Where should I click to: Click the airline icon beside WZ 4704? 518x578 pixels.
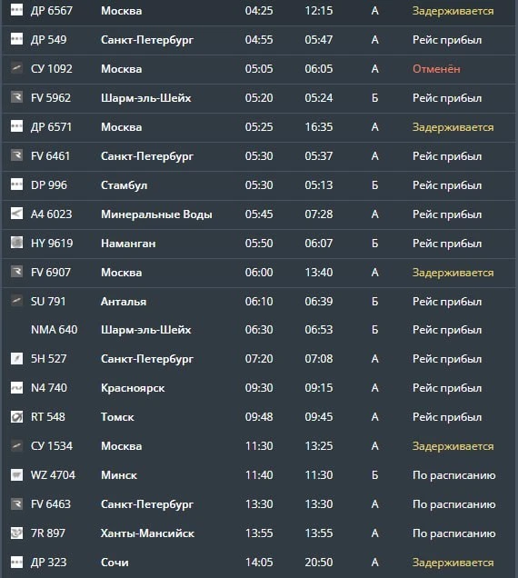16,474
